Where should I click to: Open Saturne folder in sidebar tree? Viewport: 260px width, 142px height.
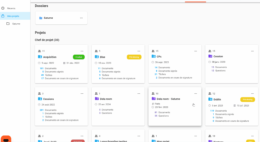(x=16, y=24)
